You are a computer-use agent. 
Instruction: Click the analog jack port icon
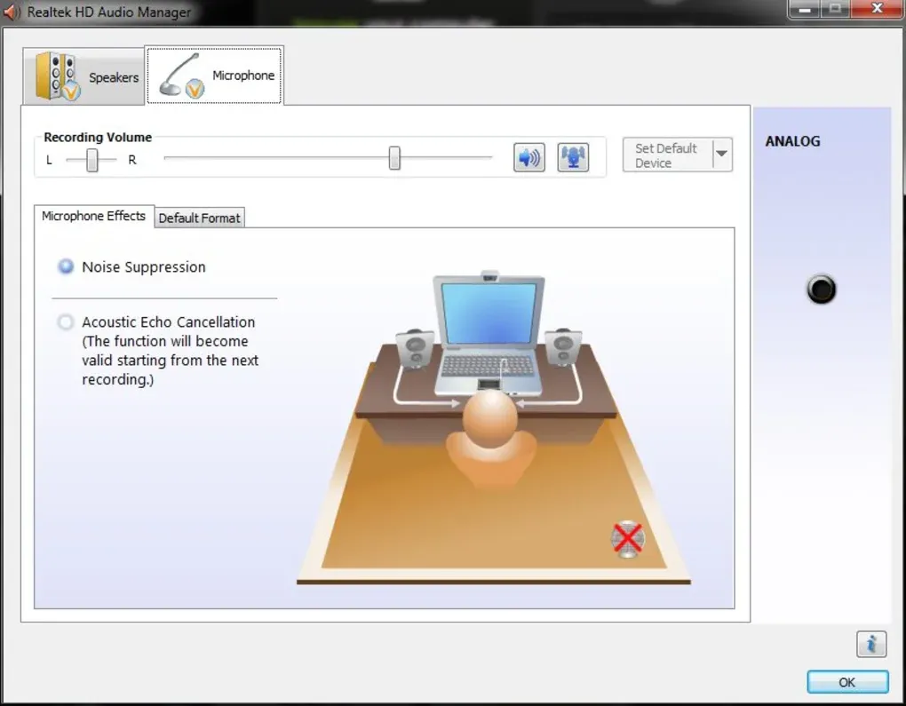pyautogui.click(x=820, y=290)
